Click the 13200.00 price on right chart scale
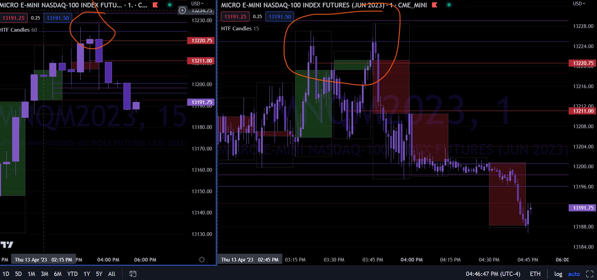Screen dimensions: 597x280 tap(583, 167)
